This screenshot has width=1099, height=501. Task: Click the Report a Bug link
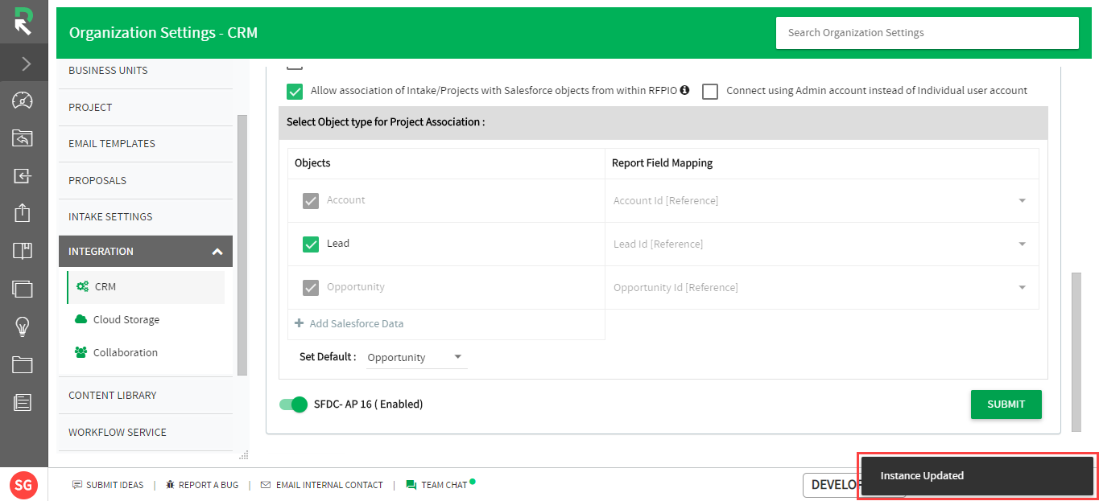pos(209,485)
